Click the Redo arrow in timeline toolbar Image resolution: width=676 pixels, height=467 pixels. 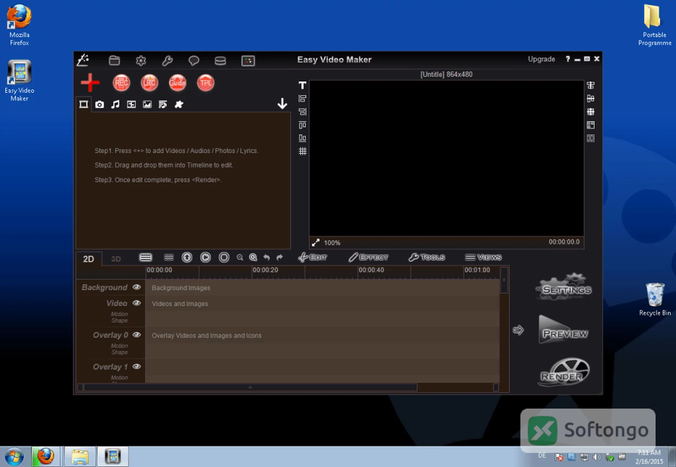coord(280,258)
